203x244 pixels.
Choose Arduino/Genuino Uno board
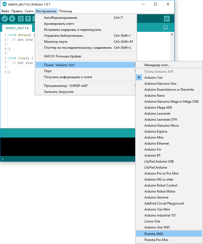169,84
